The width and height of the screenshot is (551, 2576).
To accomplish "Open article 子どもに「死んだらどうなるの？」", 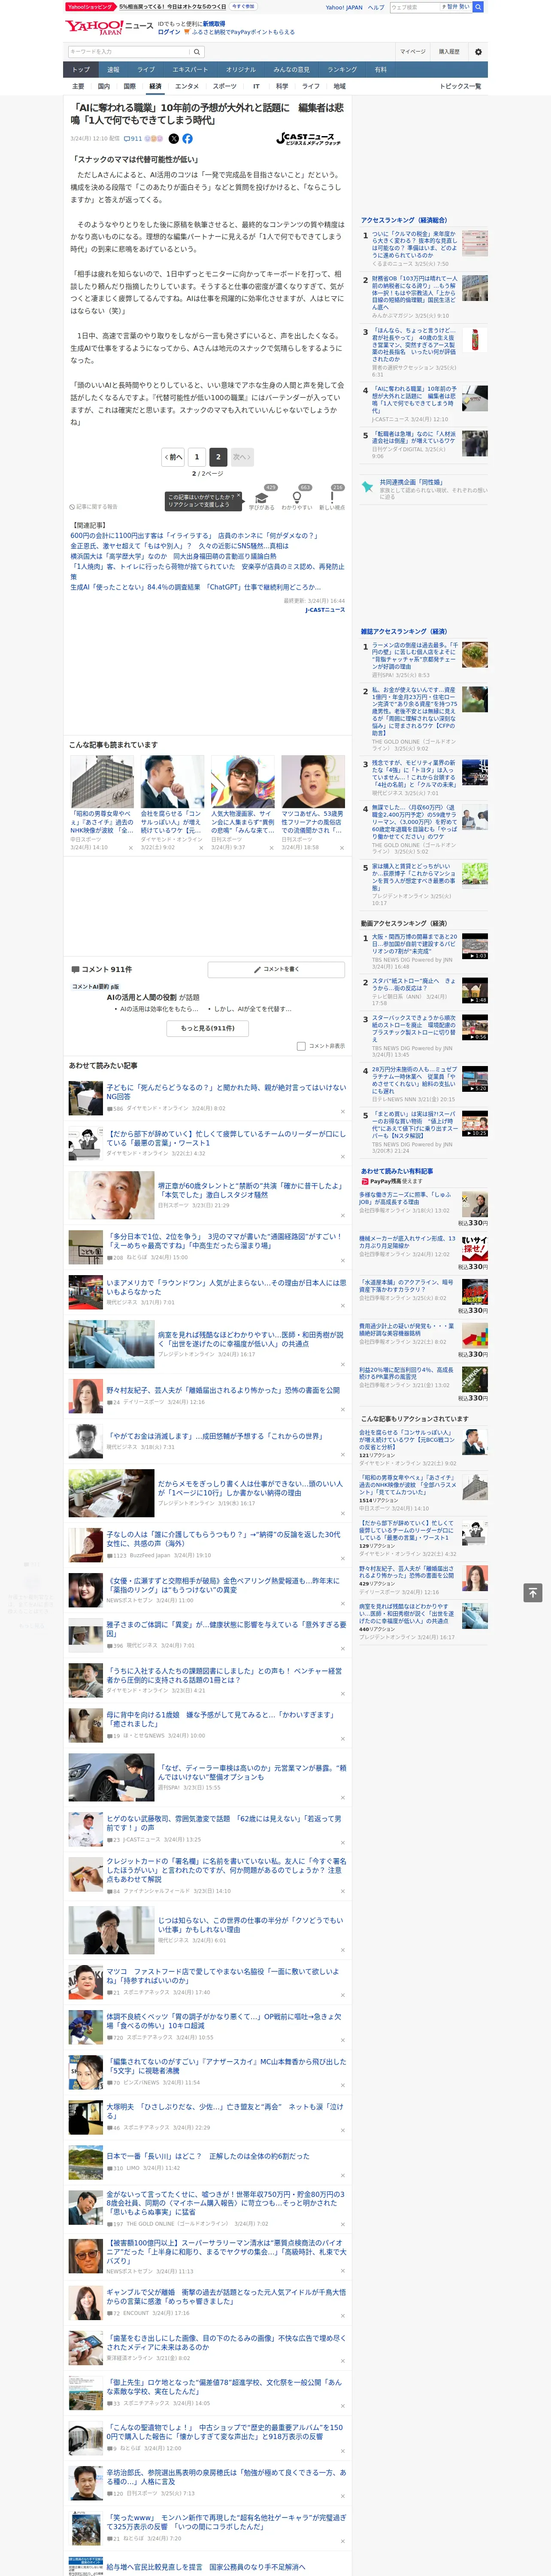I will coord(226,1092).
